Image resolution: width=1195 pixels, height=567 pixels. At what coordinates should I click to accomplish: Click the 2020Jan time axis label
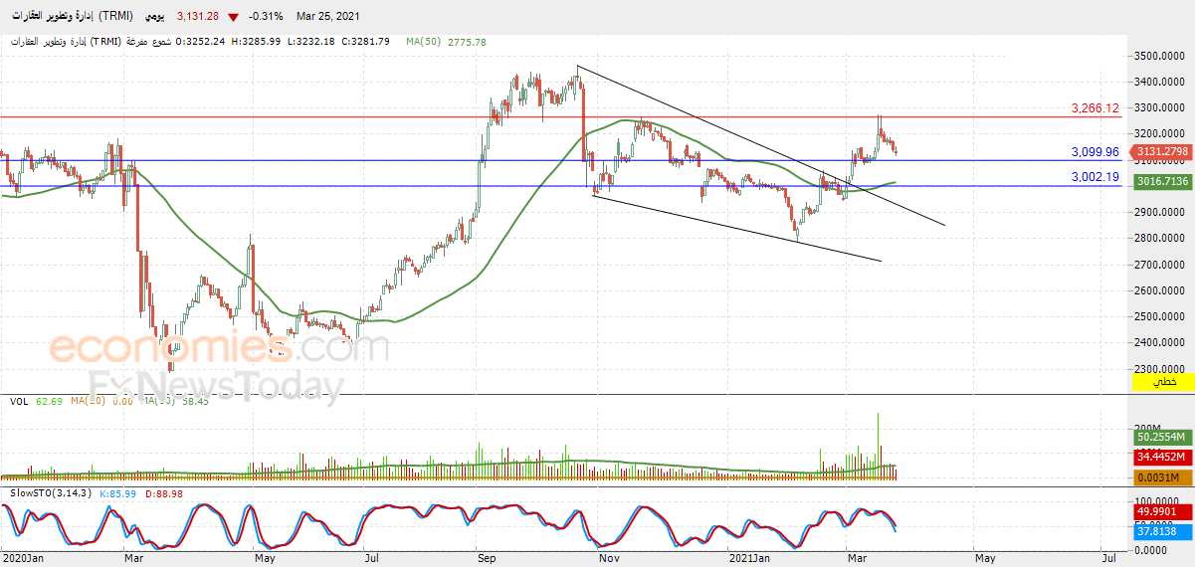pos(22,558)
